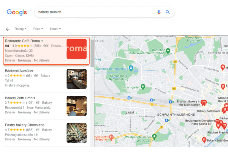Click the Dantebad green map pin
This screenshot has width=228, height=152.
tap(168, 51)
